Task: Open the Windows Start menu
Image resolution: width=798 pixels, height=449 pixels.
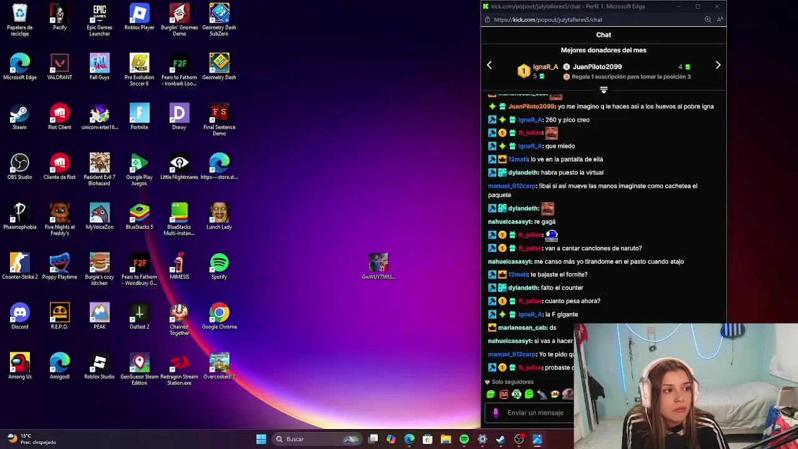Action: point(261,439)
